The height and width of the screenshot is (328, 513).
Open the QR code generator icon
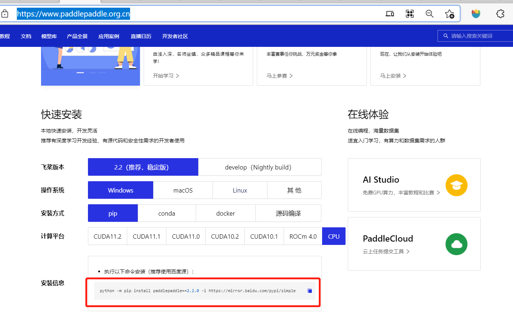point(410,14)
